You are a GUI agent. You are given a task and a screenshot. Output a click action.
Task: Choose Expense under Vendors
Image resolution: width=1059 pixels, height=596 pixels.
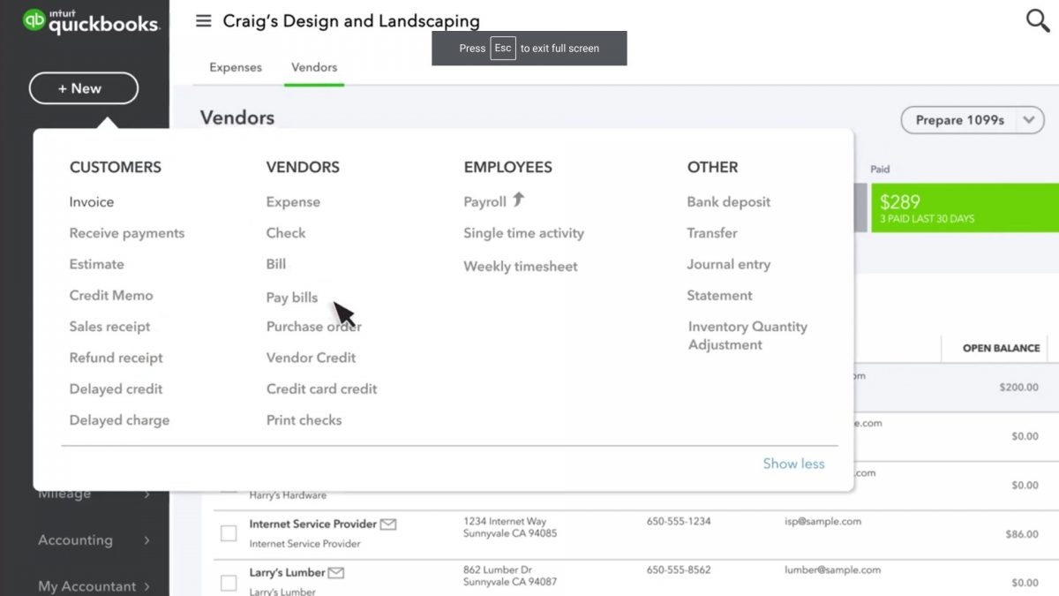[293, 202]
